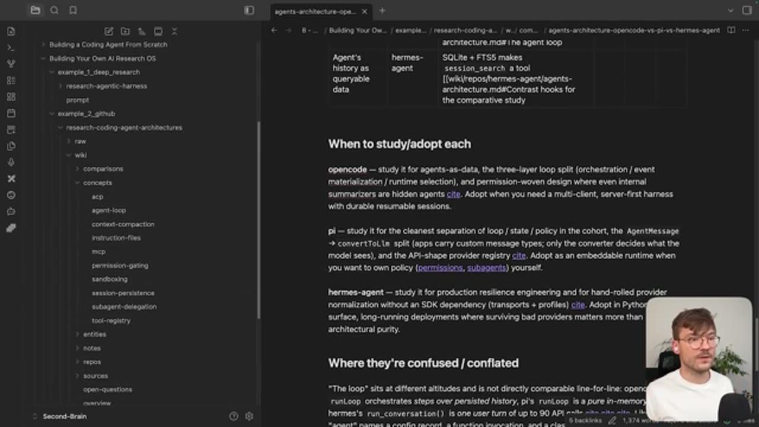Open the search magnifier in sidebar header
759x427 pixels.
[54, 10]
